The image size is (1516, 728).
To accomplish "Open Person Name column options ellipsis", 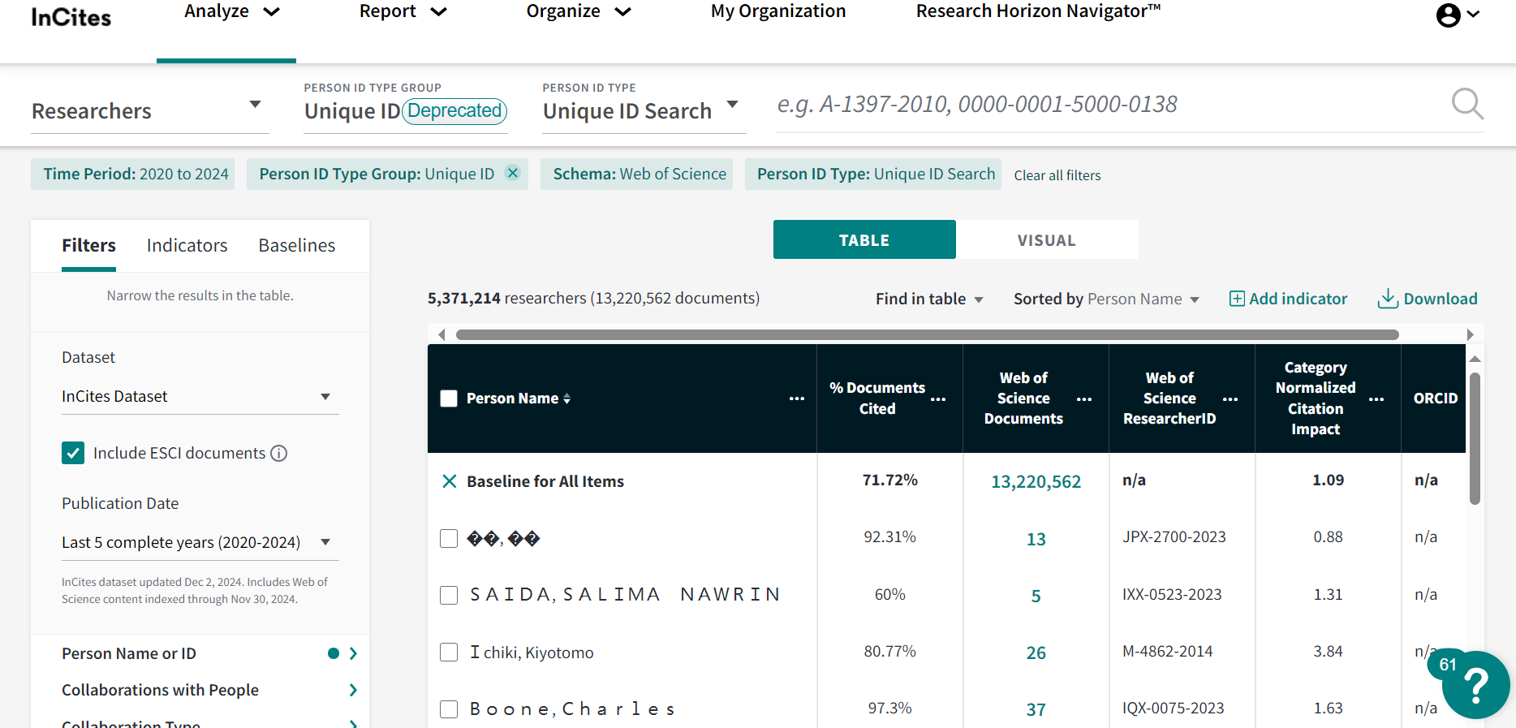I will [x=797, y=398].
